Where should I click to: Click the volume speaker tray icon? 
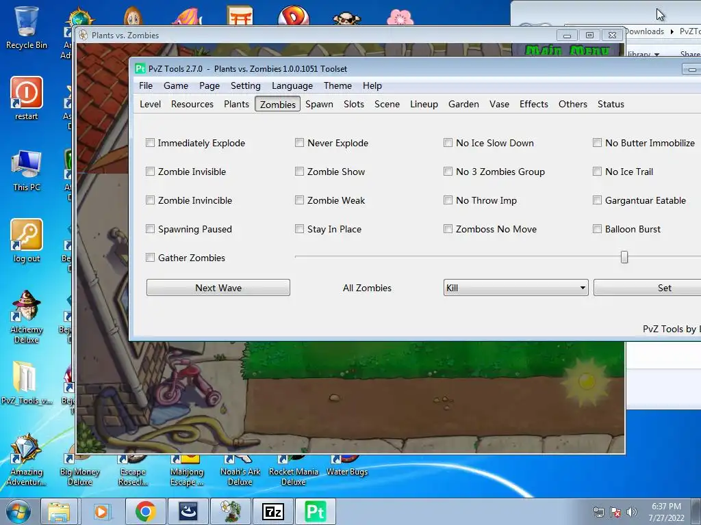click(x=631, y=512)
